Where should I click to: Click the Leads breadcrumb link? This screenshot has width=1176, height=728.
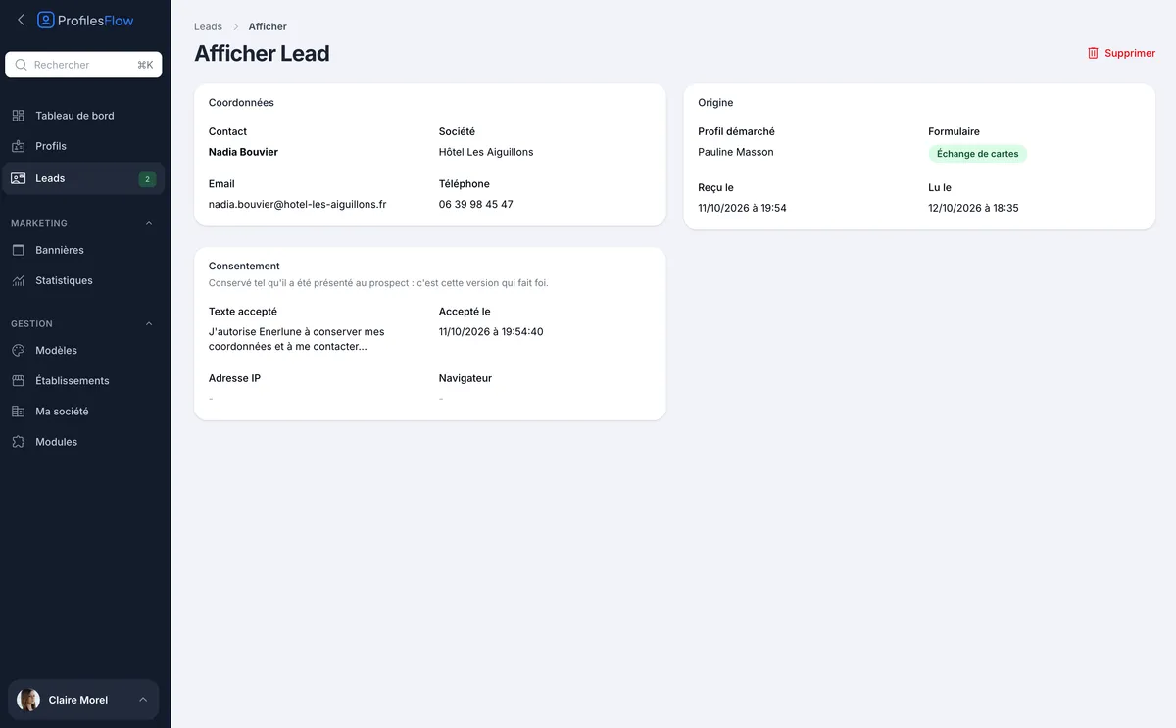pyautogui.click(x=208, y=26)
